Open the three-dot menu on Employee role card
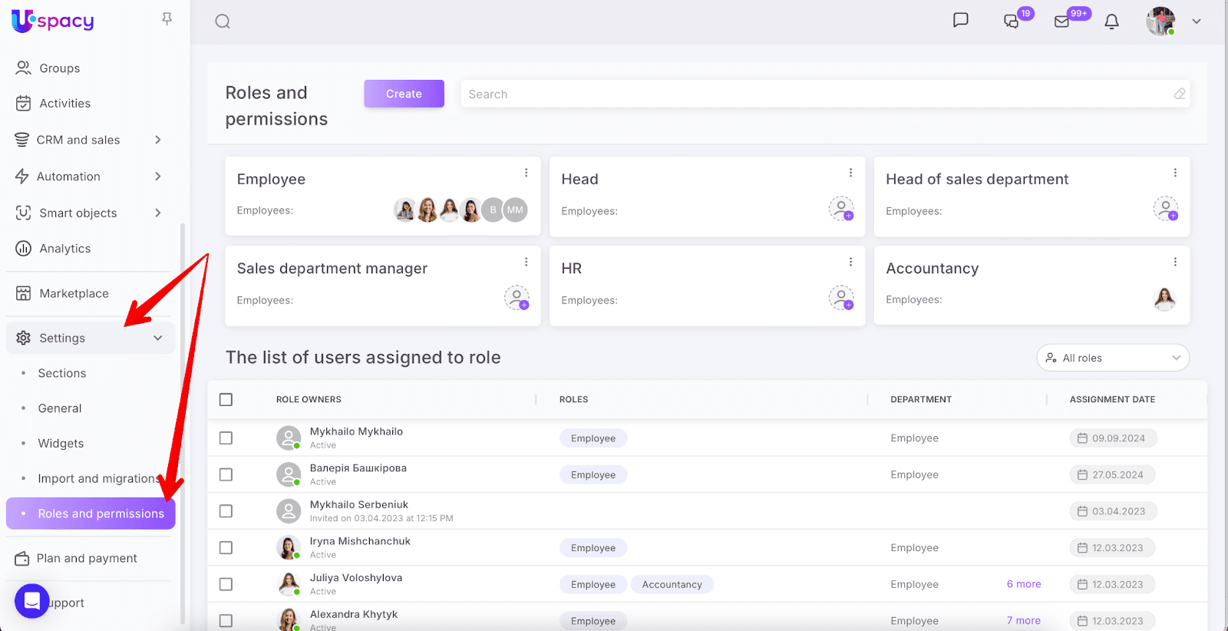 coord(526,173)
